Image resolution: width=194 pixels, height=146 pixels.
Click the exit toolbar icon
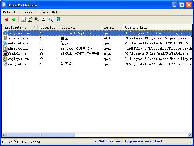58,19
